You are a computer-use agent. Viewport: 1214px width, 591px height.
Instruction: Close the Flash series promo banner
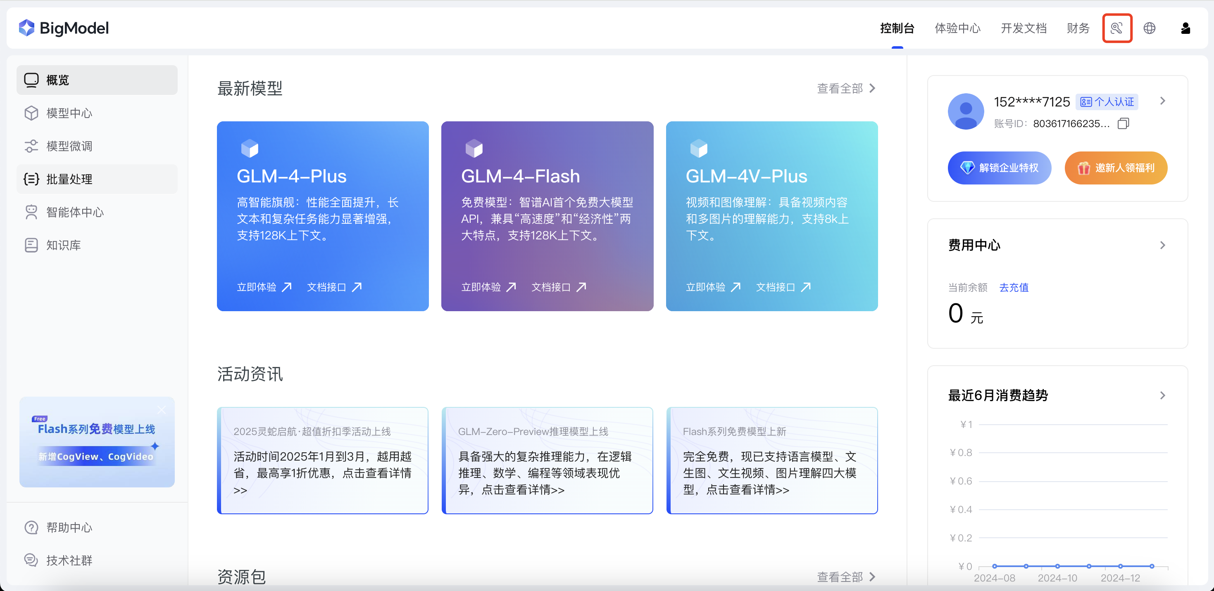162,409
